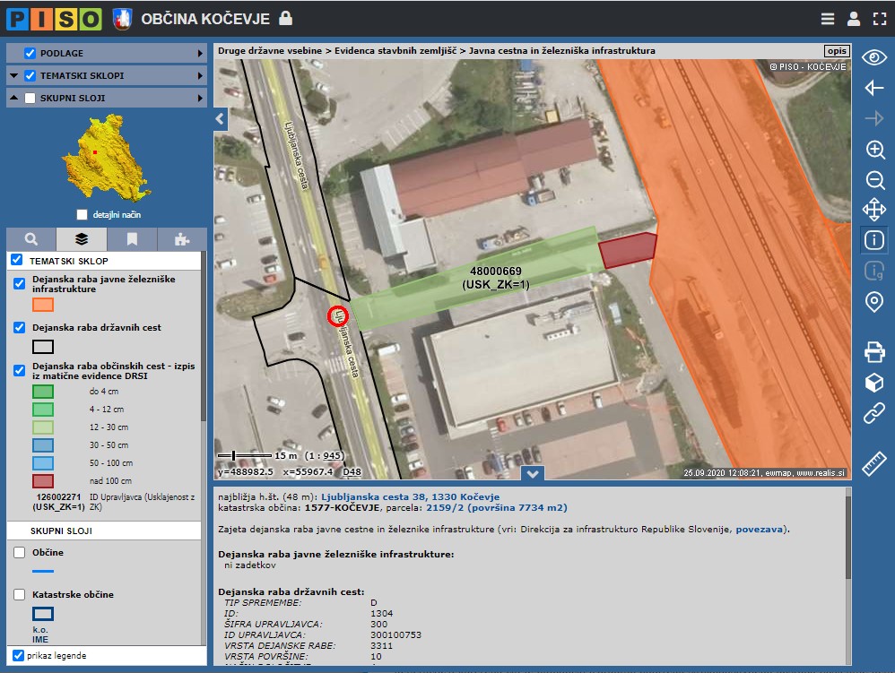Toggle the PODLAGE checkbox
Viewport: 895px width, 673px height.
click(x=30, y=53)
